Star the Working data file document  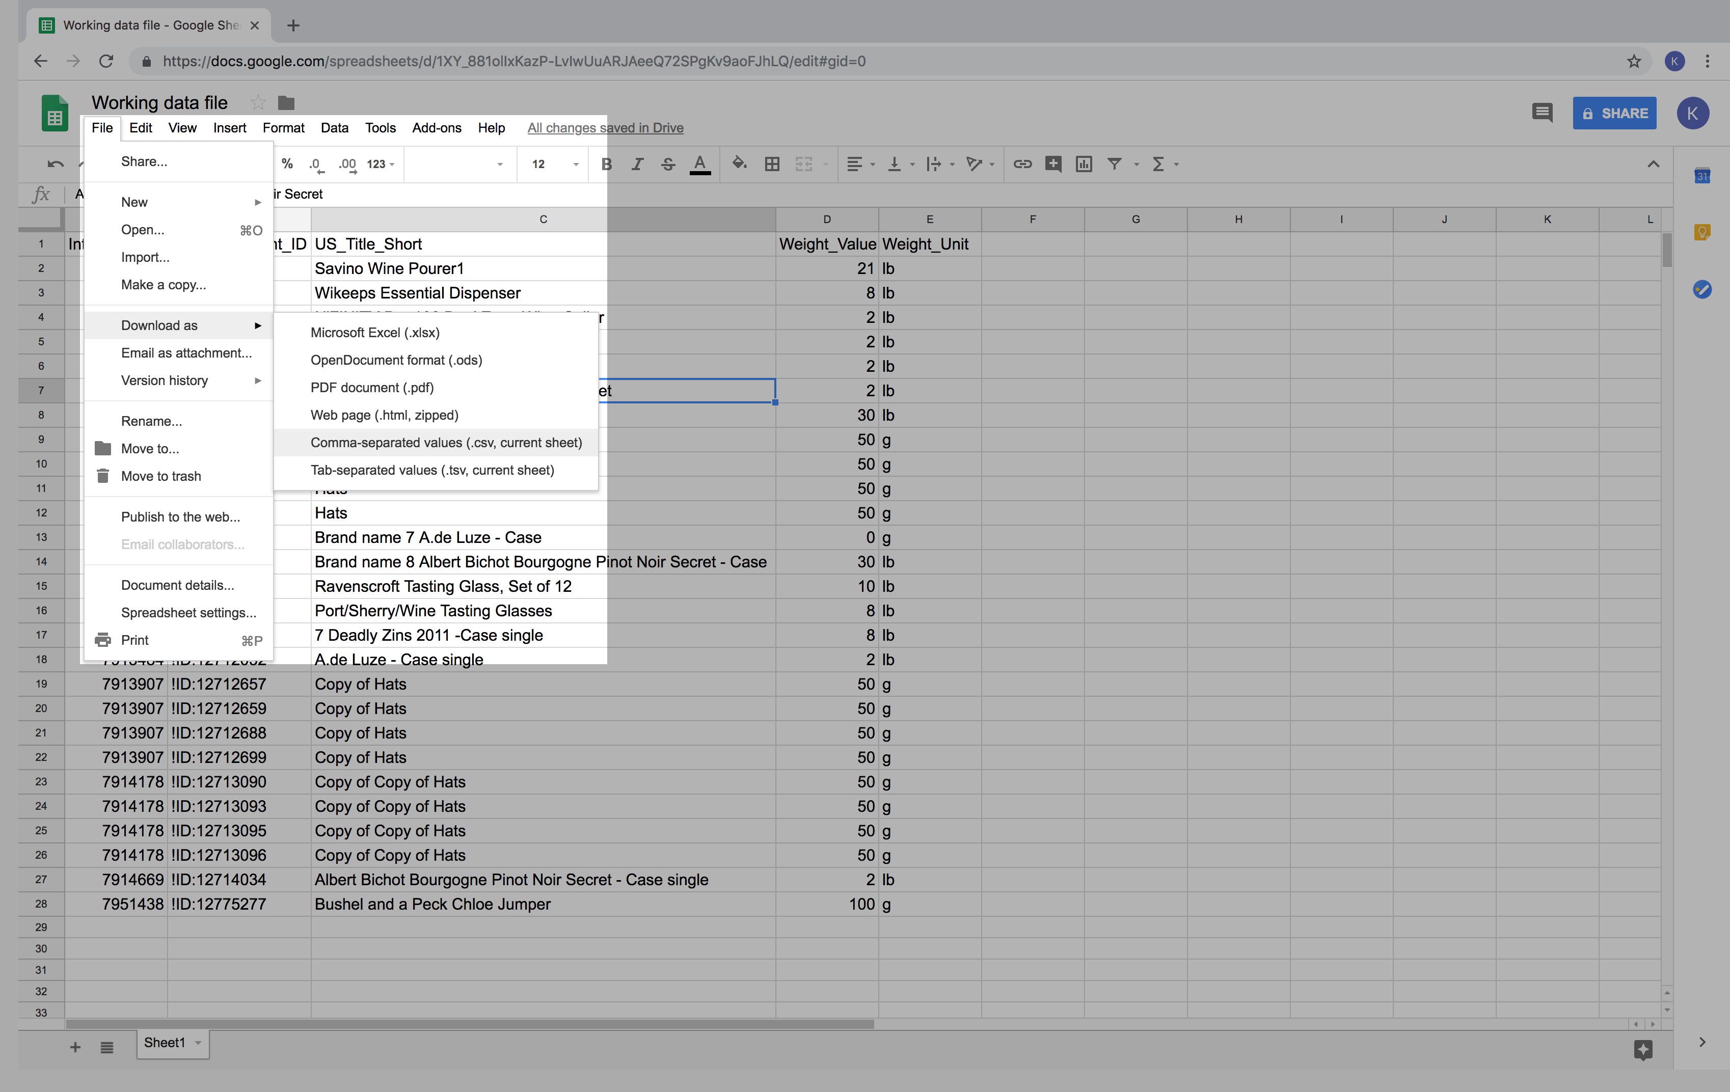258,103
